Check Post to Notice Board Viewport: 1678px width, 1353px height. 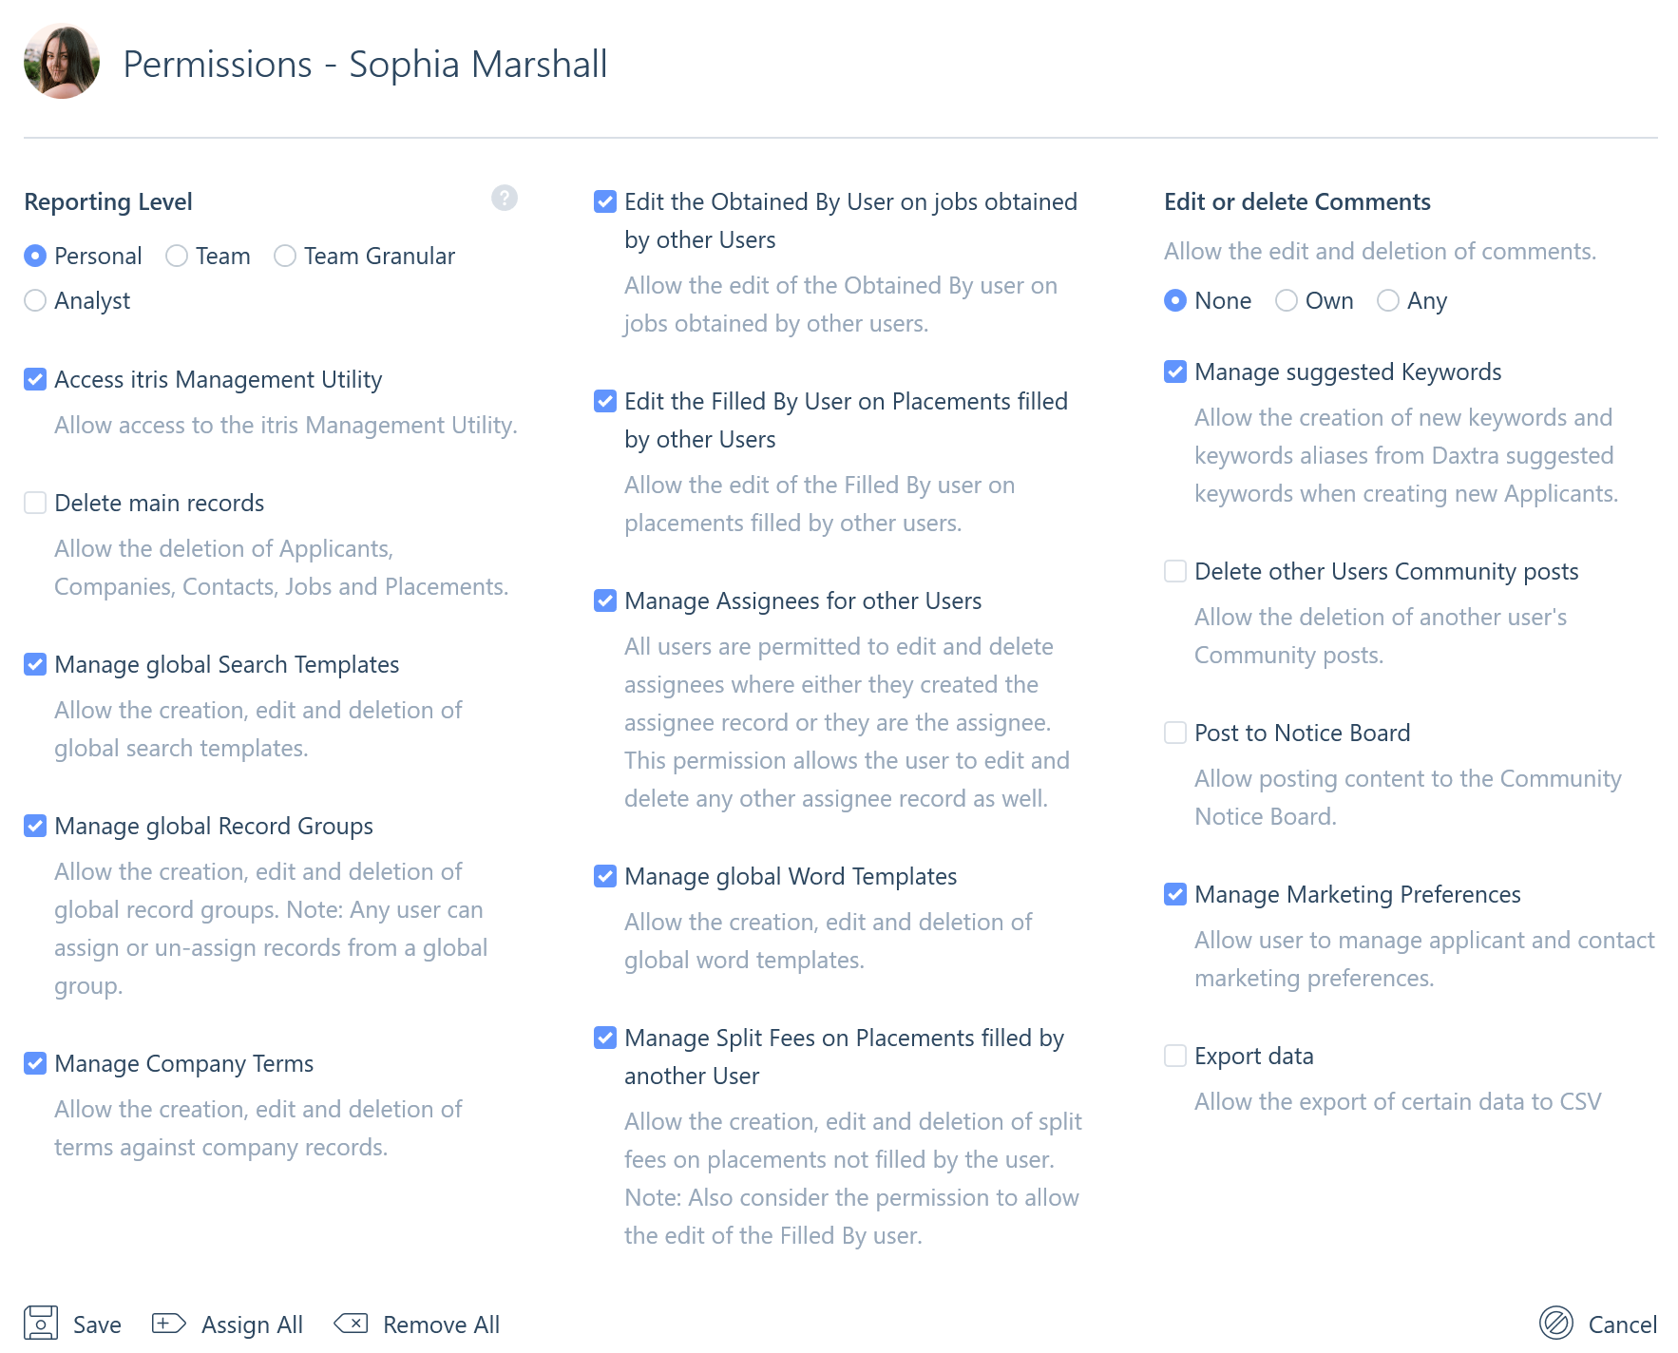pos(1175,733)
